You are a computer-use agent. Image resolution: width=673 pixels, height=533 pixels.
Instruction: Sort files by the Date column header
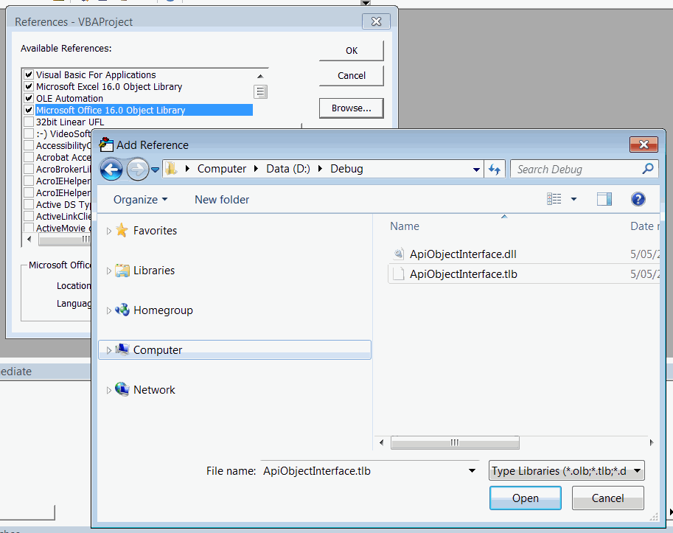644,226
